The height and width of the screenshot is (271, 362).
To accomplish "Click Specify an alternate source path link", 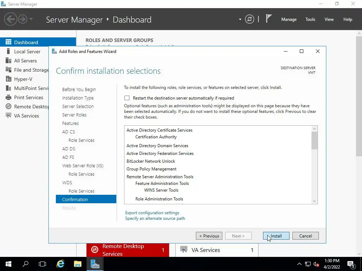I will (x=155, y=218).
